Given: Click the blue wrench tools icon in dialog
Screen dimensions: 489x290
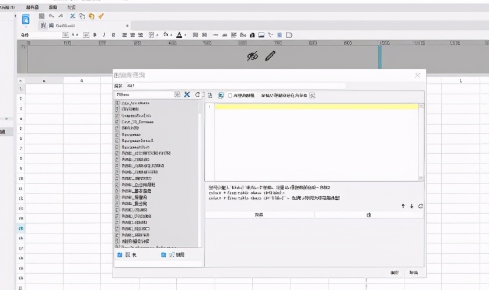Looking at the screenshot, I should [187, 94].
